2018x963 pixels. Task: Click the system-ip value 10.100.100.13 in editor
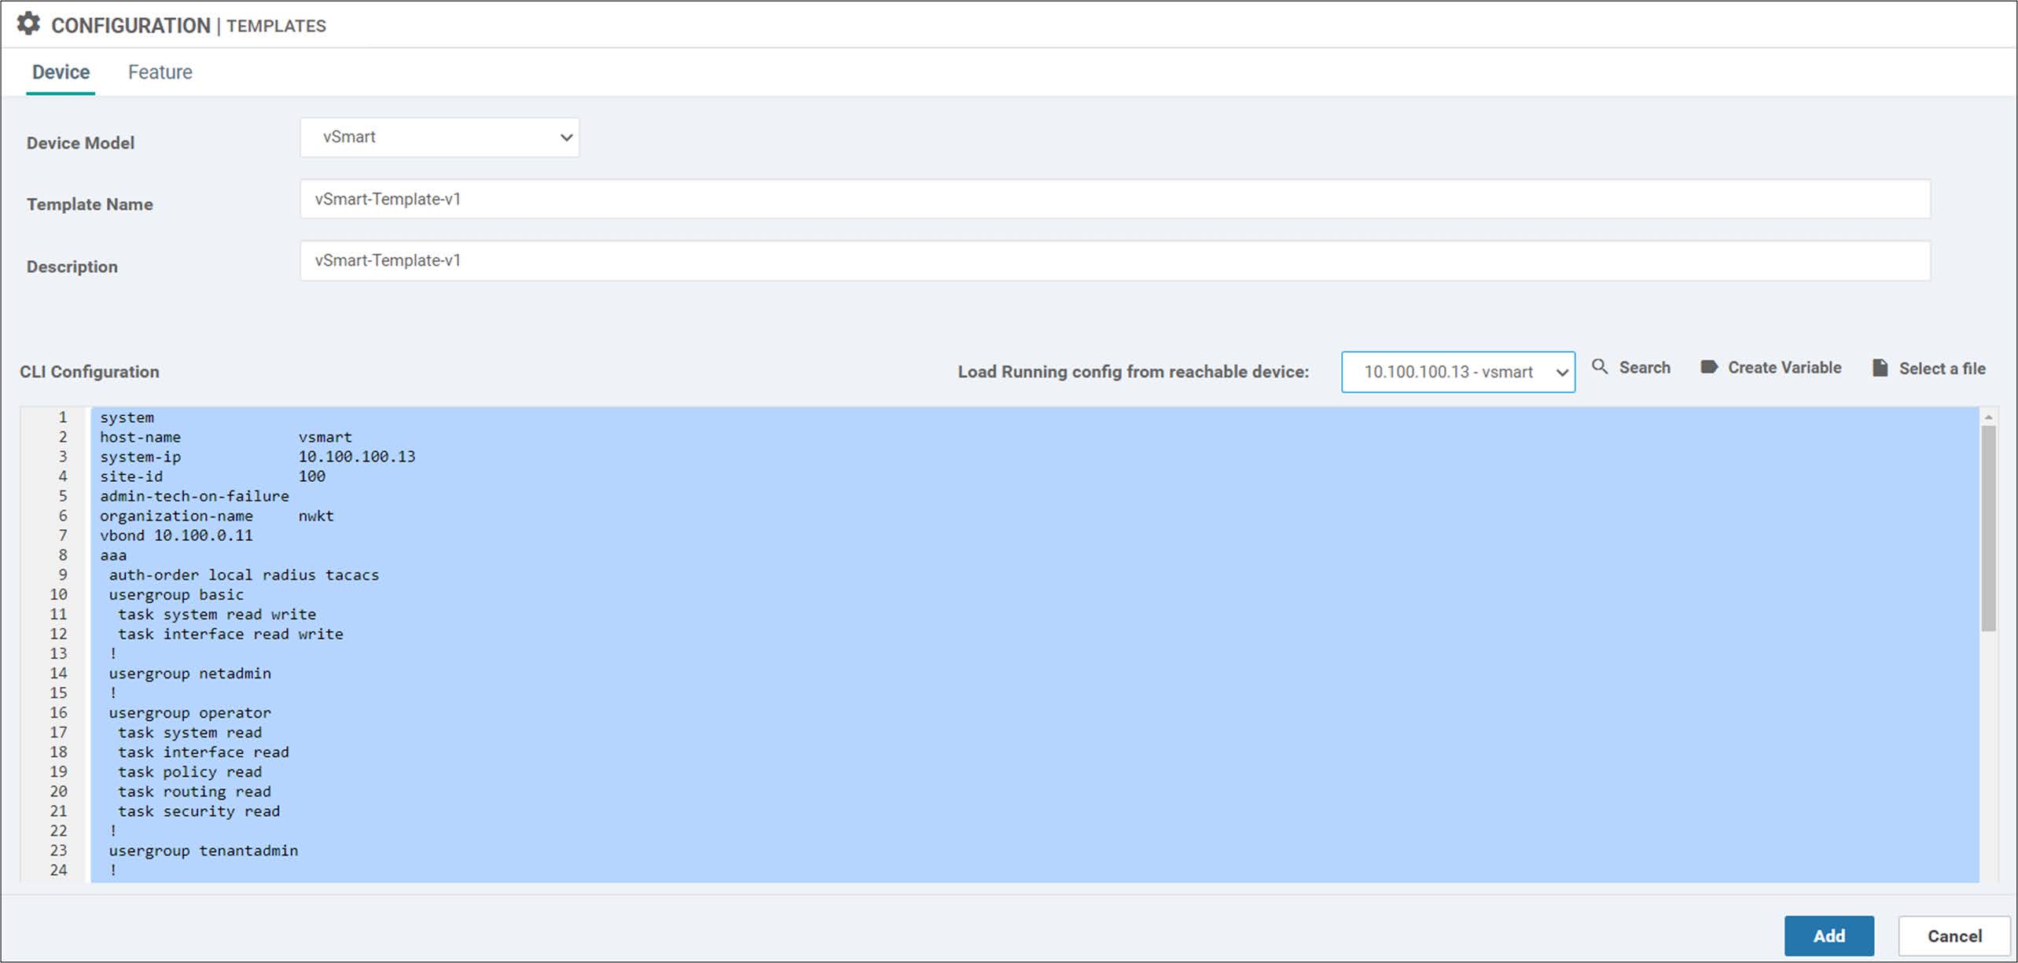(357, 456)
